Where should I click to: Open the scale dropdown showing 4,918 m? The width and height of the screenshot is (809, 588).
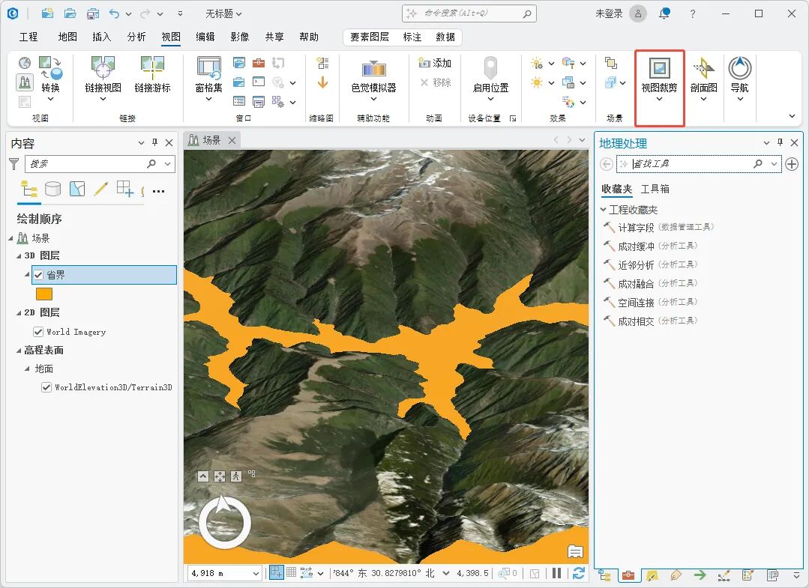(256, 573)
